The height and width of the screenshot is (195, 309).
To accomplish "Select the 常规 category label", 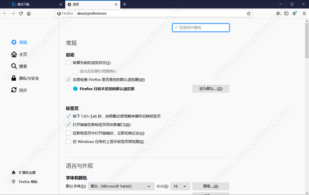I will coord(23,42).
